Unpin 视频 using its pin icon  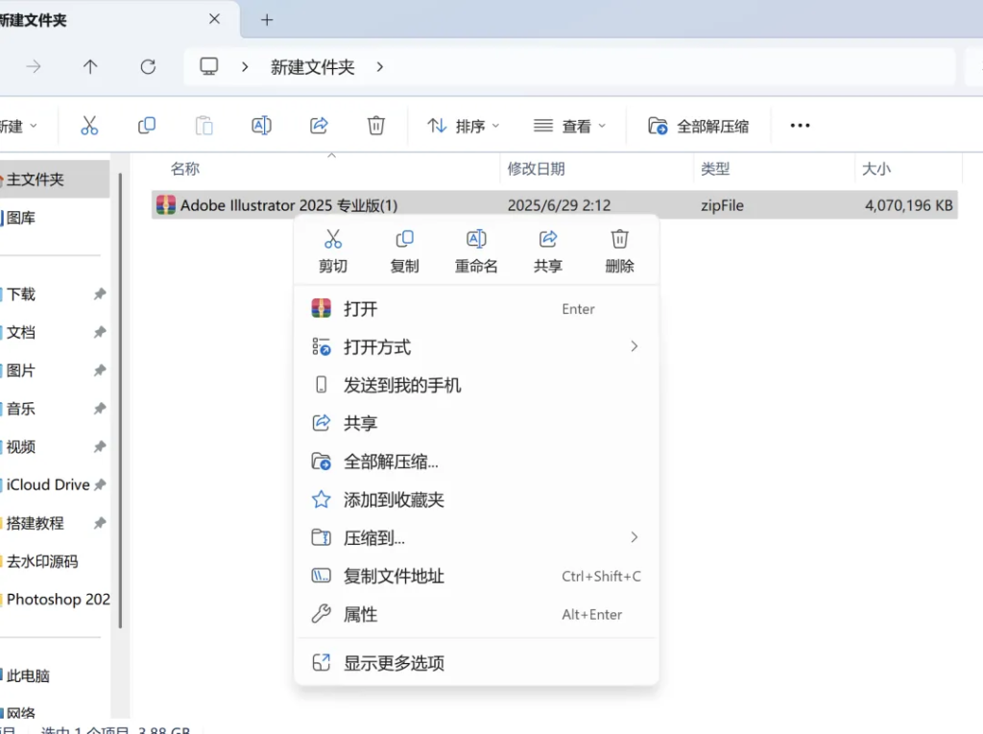(100, 447)
